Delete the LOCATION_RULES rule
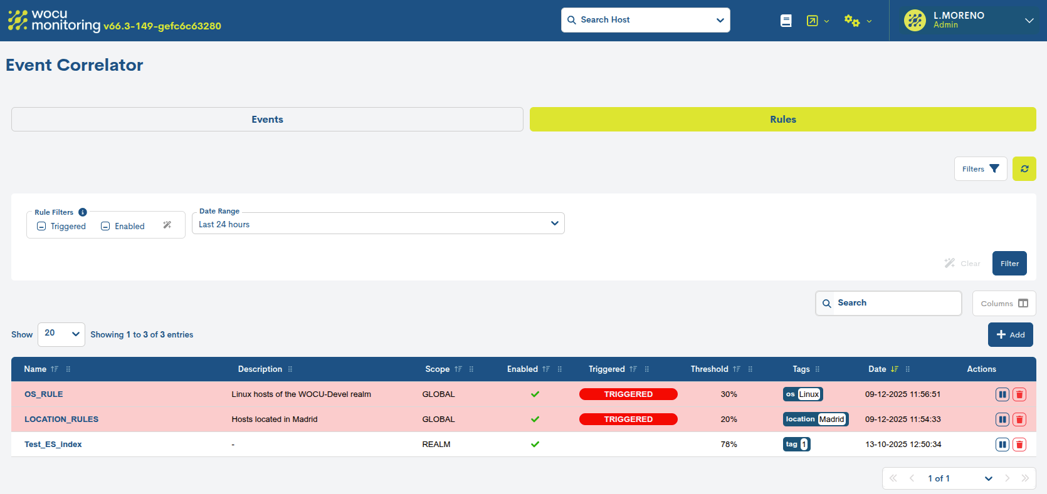This screenshot has height=494, width=1047. point(1019,419)
